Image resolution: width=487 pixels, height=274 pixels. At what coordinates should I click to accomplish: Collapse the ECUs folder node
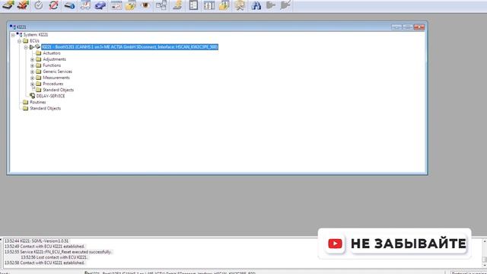pos(20,41)
